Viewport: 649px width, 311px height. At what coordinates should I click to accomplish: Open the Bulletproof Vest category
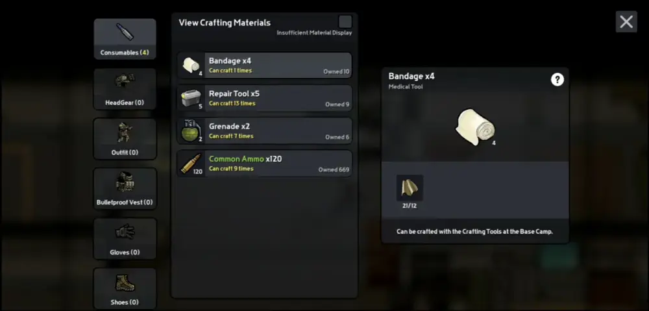tap(125, 189)
